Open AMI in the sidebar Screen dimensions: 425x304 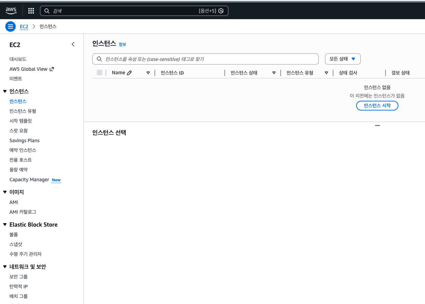(14, 202)
